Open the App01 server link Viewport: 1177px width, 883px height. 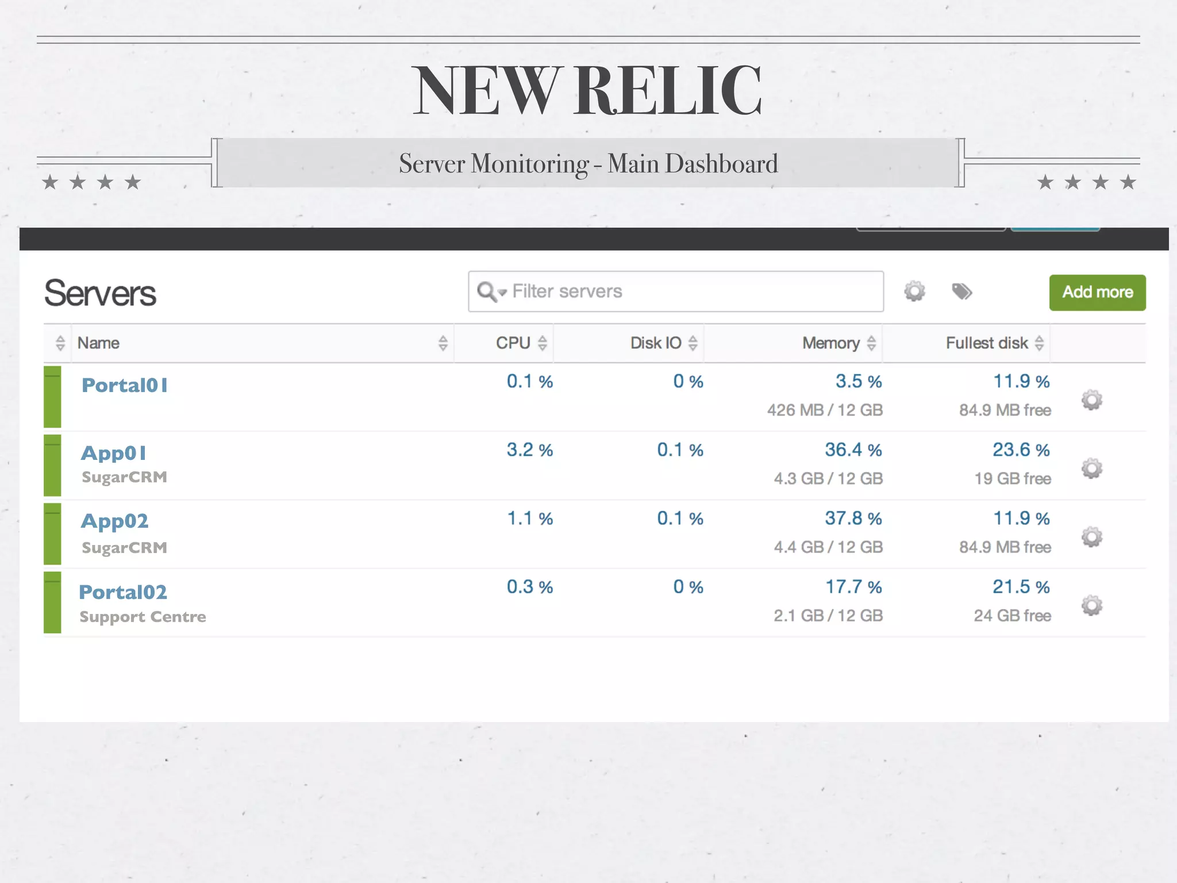pyautogui.click(x=114, y=453)
